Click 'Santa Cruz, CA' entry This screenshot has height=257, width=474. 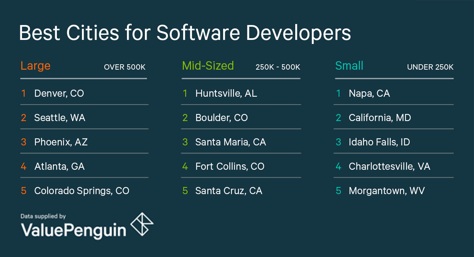click(229, 191)
